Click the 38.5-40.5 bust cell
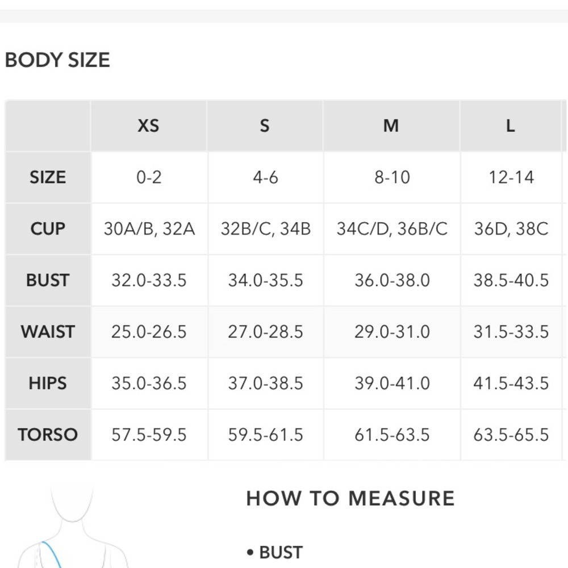Viewport: 568px width, 568px height. point(511,281)
